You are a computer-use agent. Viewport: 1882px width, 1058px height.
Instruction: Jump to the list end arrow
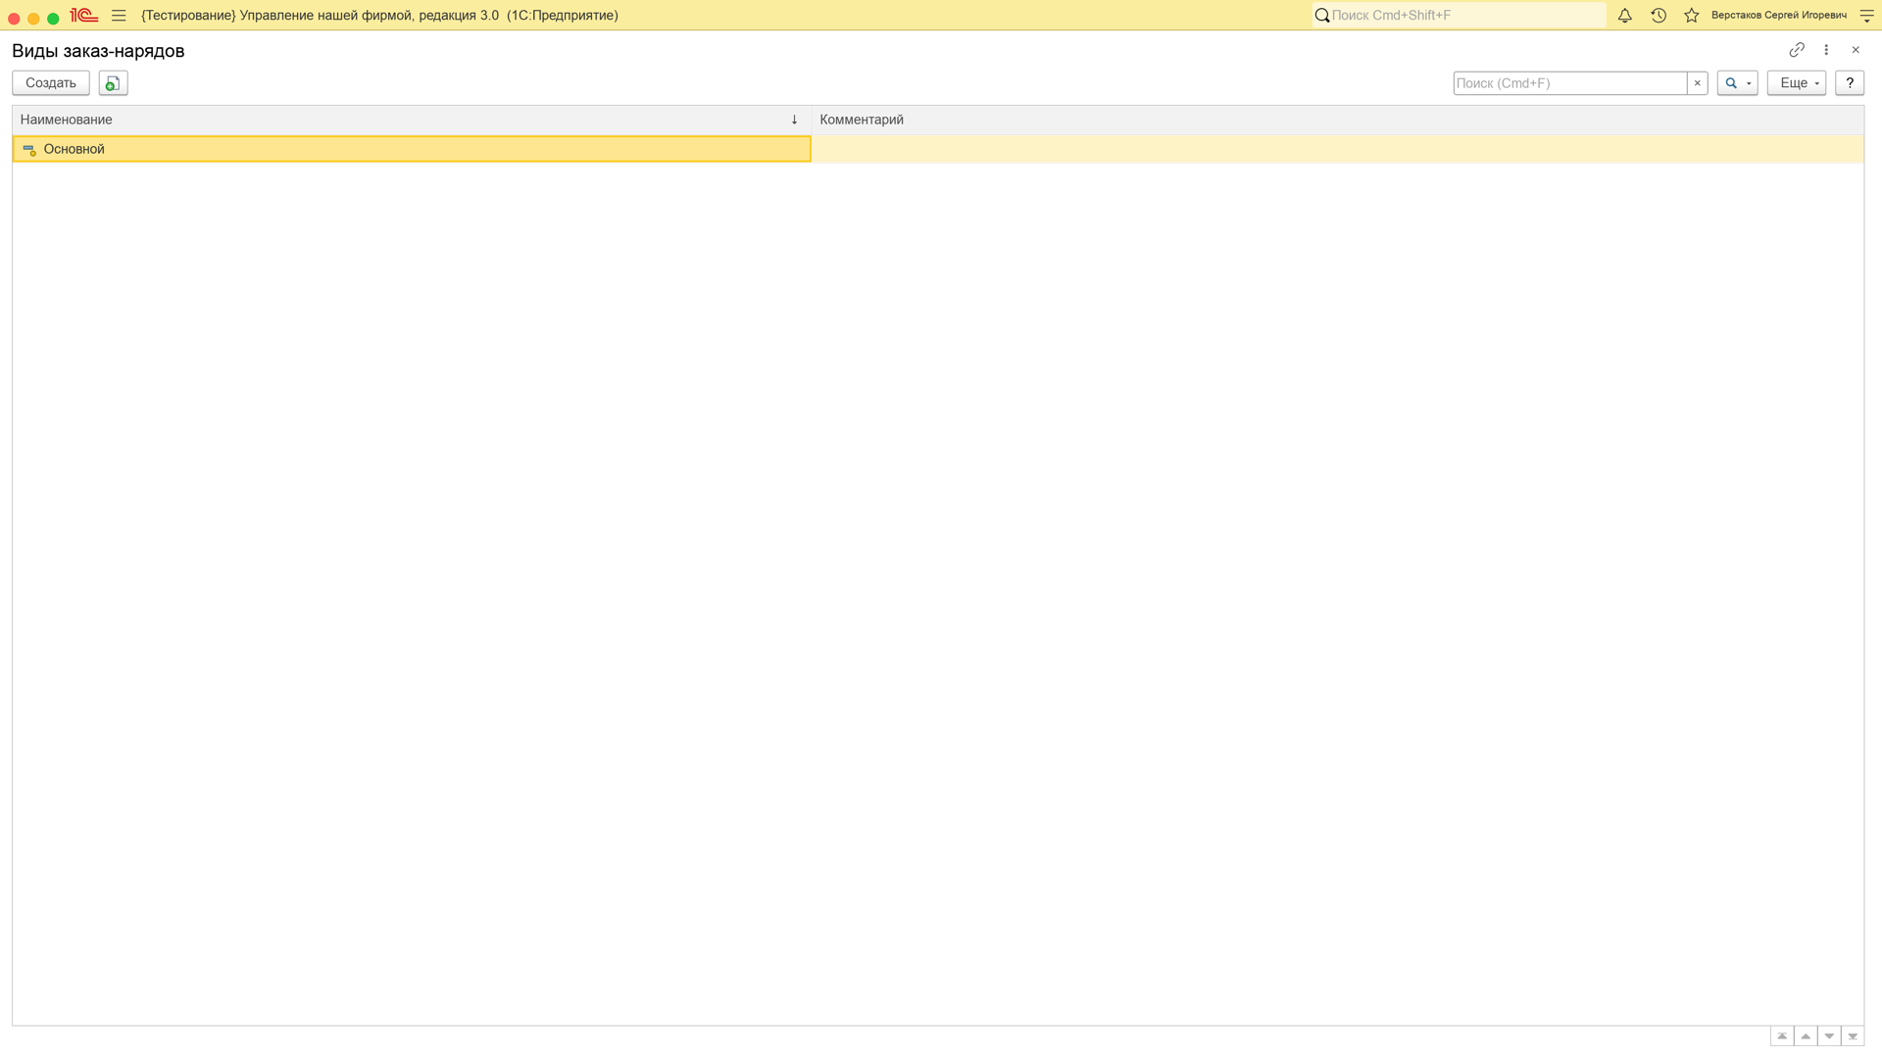1853,1036
